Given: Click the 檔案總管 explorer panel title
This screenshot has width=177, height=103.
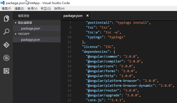Looking at the screenshot, I should 24,16.
